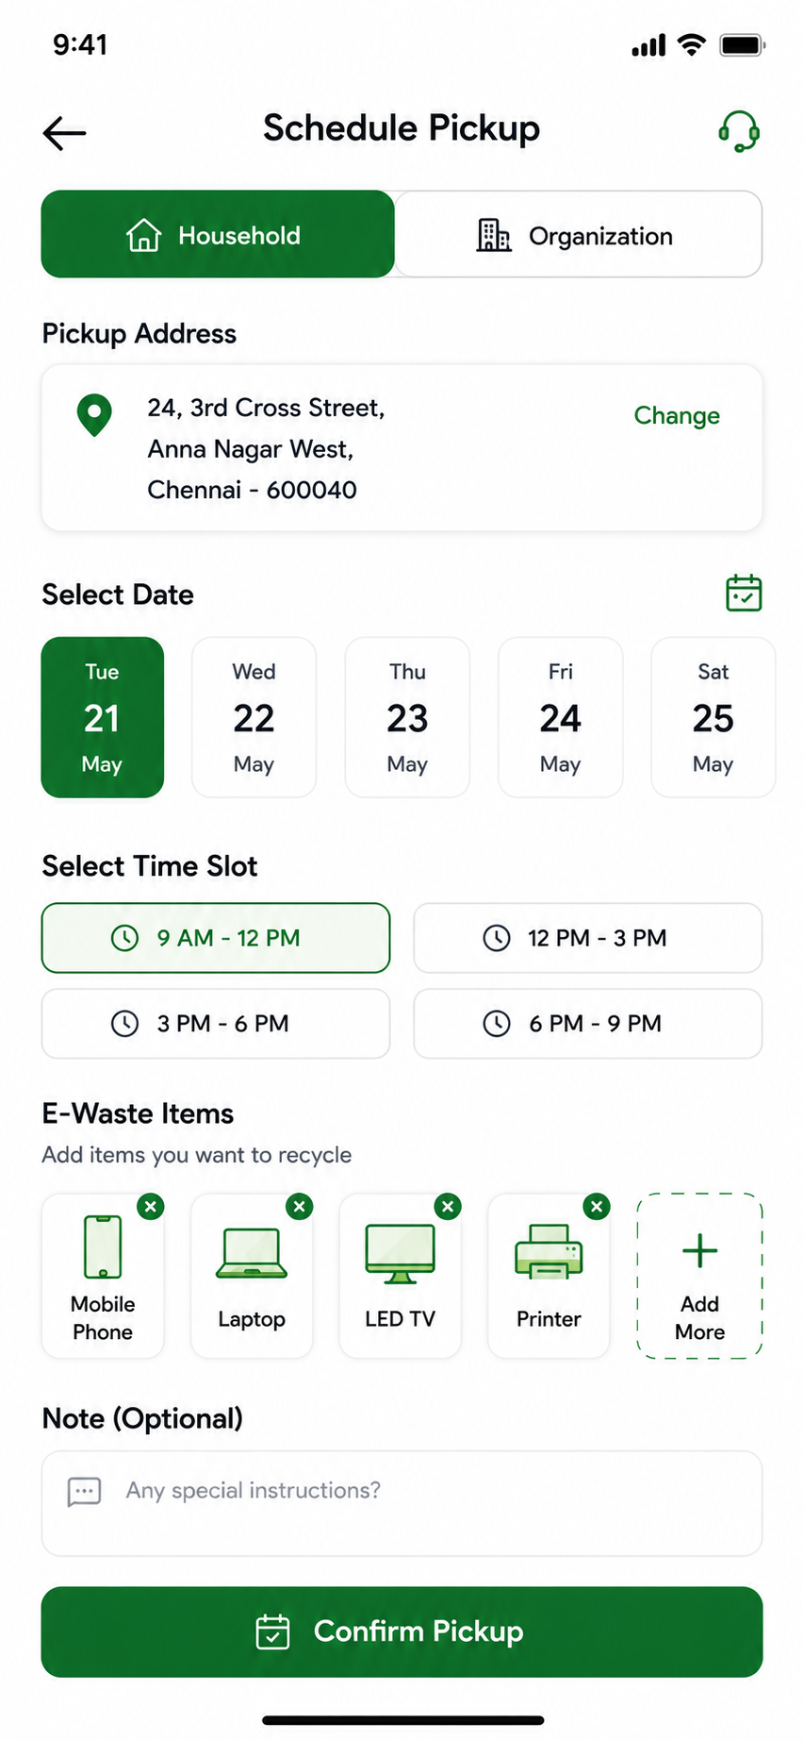Tap the plus icon to Add More items

699,1250
